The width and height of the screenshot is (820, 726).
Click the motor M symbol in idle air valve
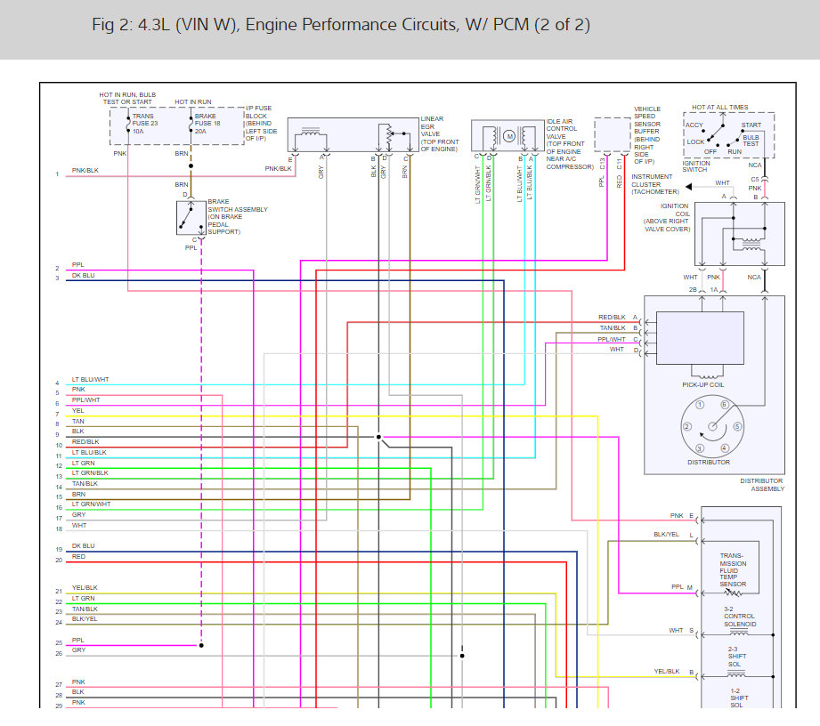(509, 136)
